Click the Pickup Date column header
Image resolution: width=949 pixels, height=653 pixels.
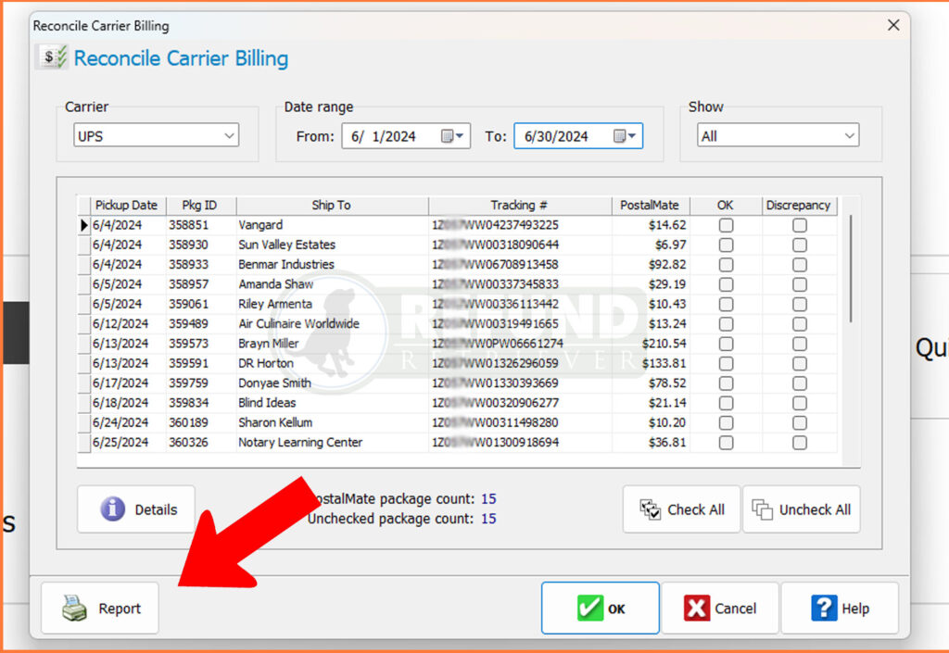click(126, 205)
